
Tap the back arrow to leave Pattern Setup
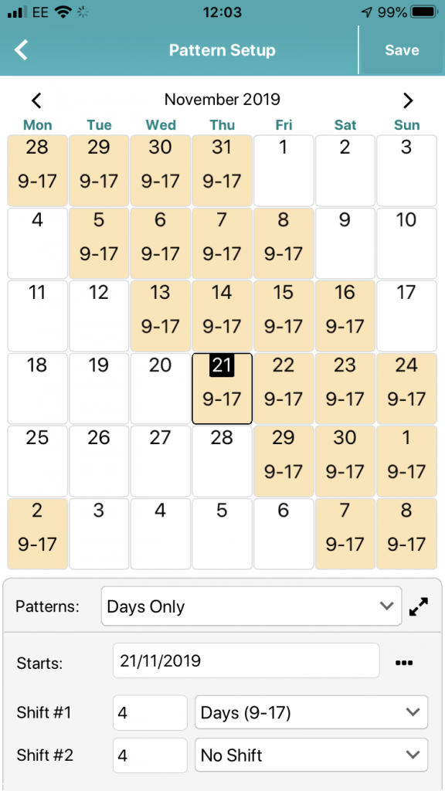click(x=21, y=49)
